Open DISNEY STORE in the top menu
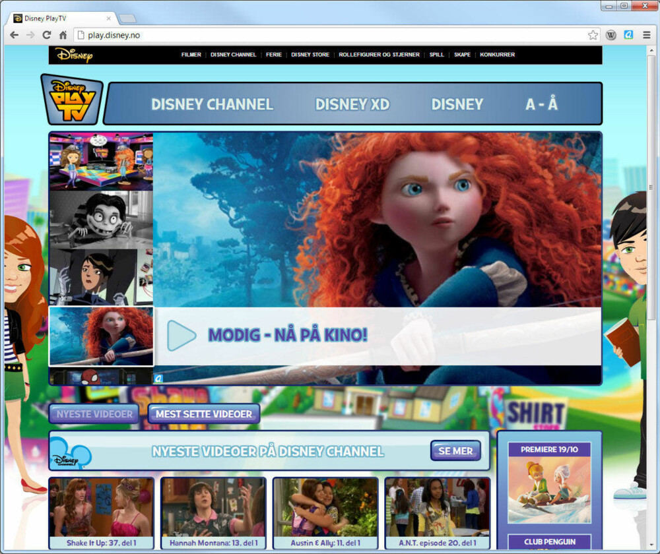This screenshot has width=660, height=554. click(310, 55)
